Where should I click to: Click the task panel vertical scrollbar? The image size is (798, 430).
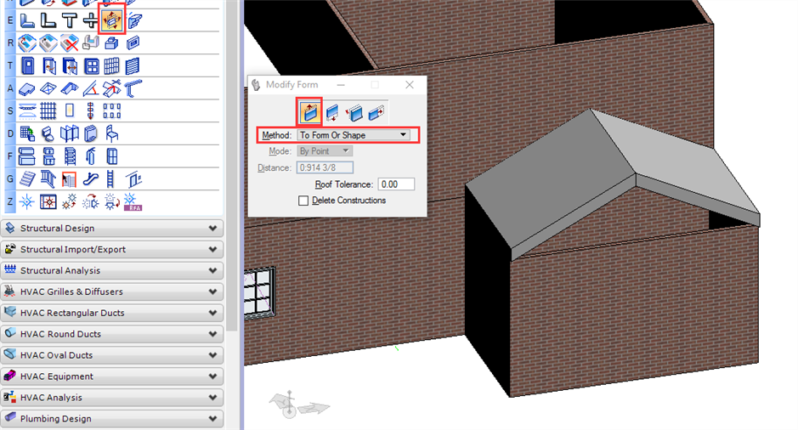[x=232, y=166]
